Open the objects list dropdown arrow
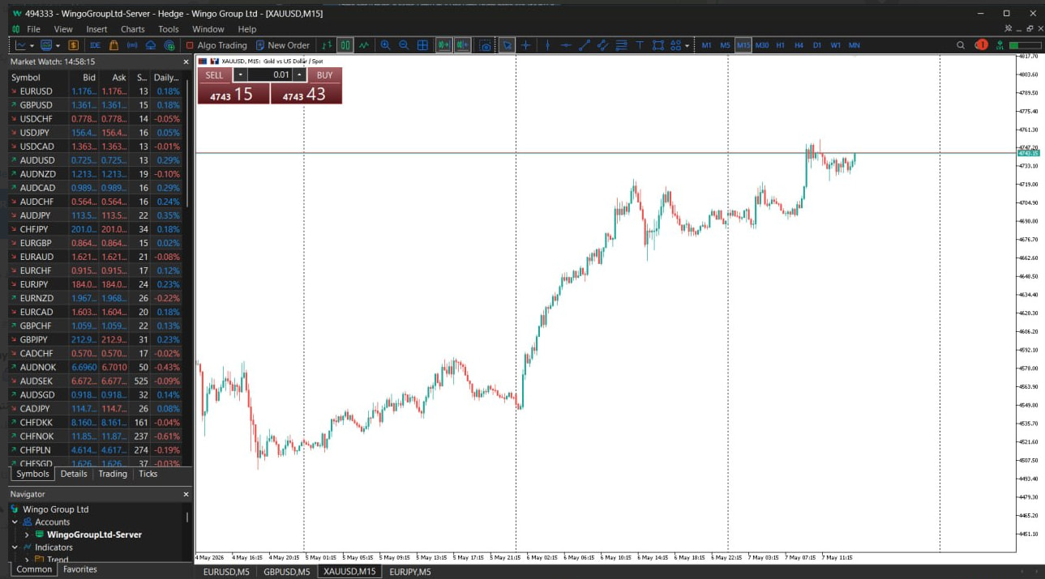1045x579 pixels. tap(687, 45)
